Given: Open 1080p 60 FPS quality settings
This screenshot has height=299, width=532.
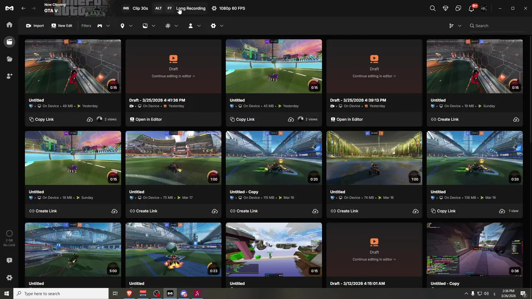Looking at the screenshot, I should click(228, 8).
